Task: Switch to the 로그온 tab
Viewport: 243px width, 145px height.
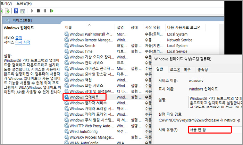Action: [175, 70]
